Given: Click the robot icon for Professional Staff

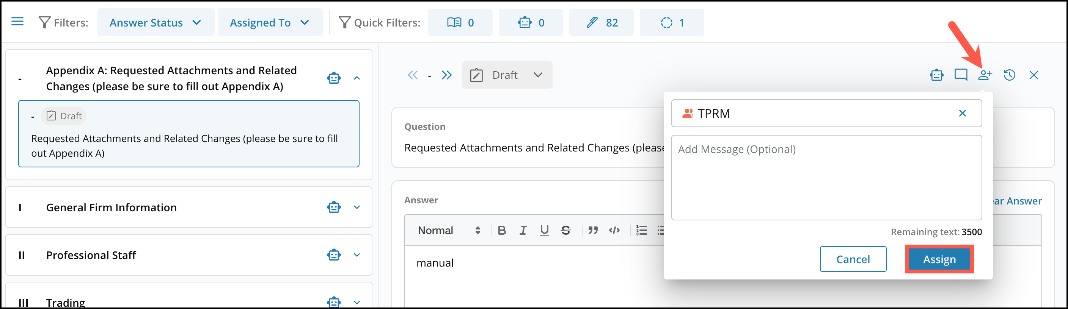Looking at the screenshot, I should (334, 255).
